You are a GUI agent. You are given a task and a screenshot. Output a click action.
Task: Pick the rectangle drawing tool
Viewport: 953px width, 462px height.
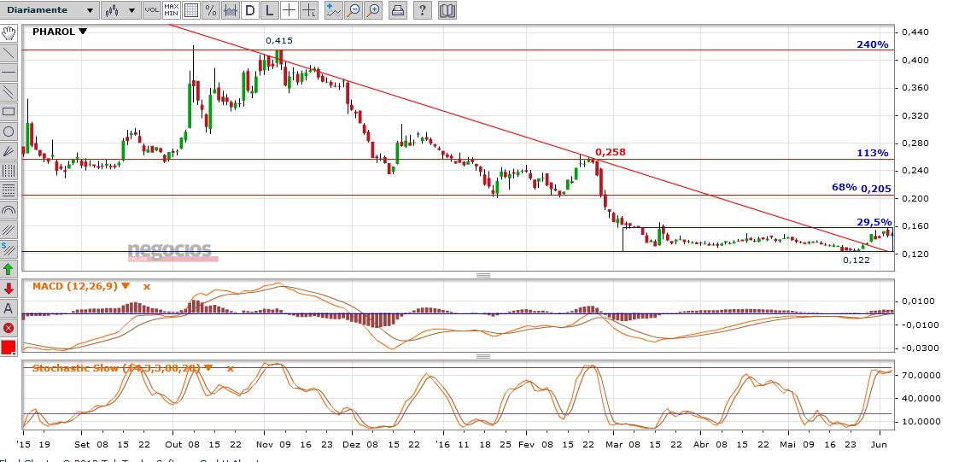[9, 111]
